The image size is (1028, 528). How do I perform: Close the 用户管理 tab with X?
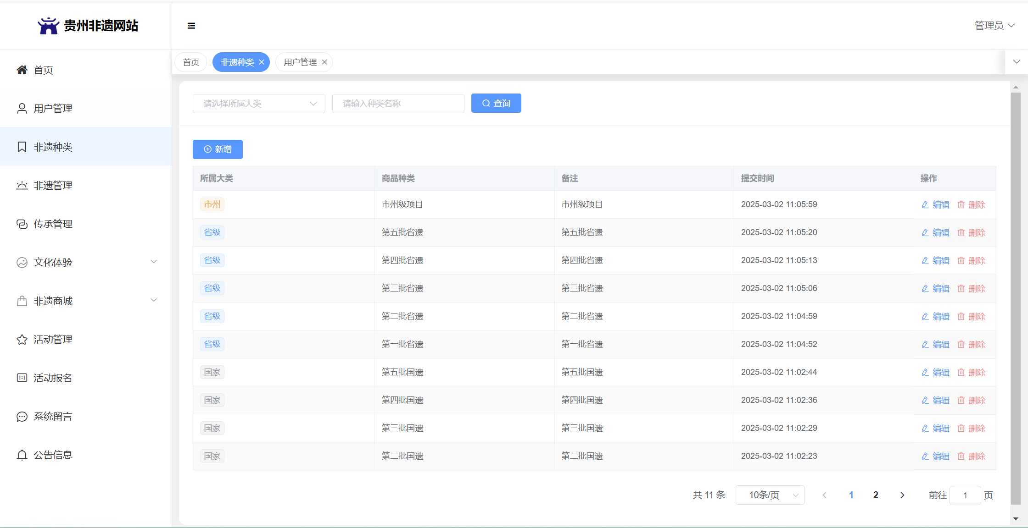(x=324, y=62)
